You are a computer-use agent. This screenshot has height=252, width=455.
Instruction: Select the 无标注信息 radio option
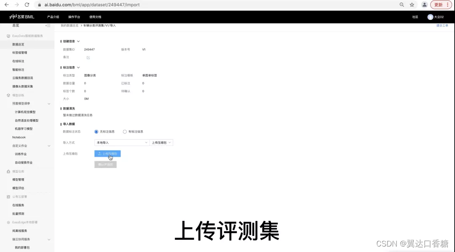[x=96, y=131]
